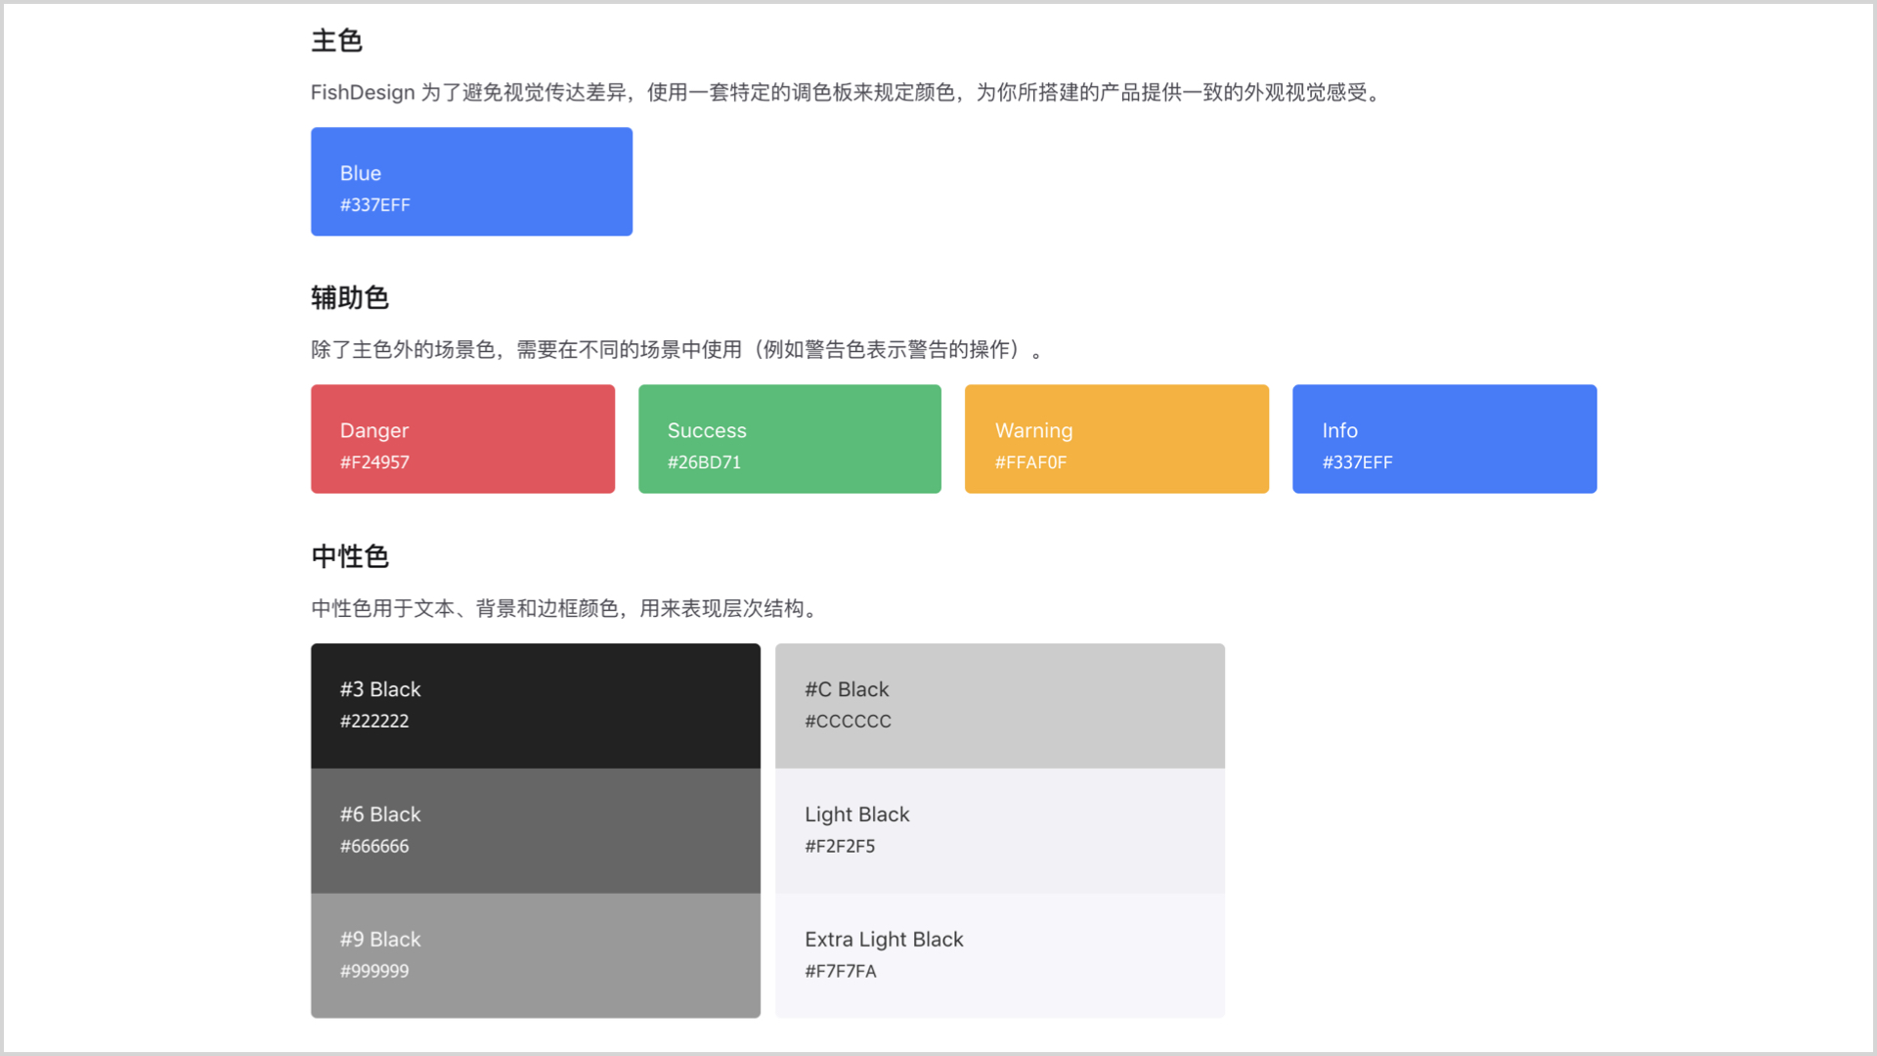This screenshot has height=1056, width=1877.
Task: Select the Success green color swatch
Action: [789, 438]
